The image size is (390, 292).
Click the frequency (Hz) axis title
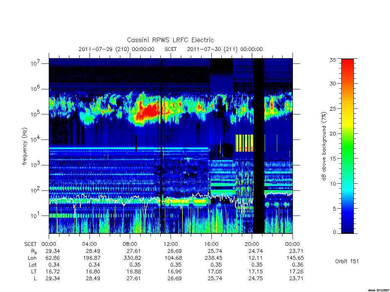24,146
